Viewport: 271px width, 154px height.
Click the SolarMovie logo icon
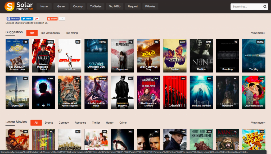tap(10, 6)
